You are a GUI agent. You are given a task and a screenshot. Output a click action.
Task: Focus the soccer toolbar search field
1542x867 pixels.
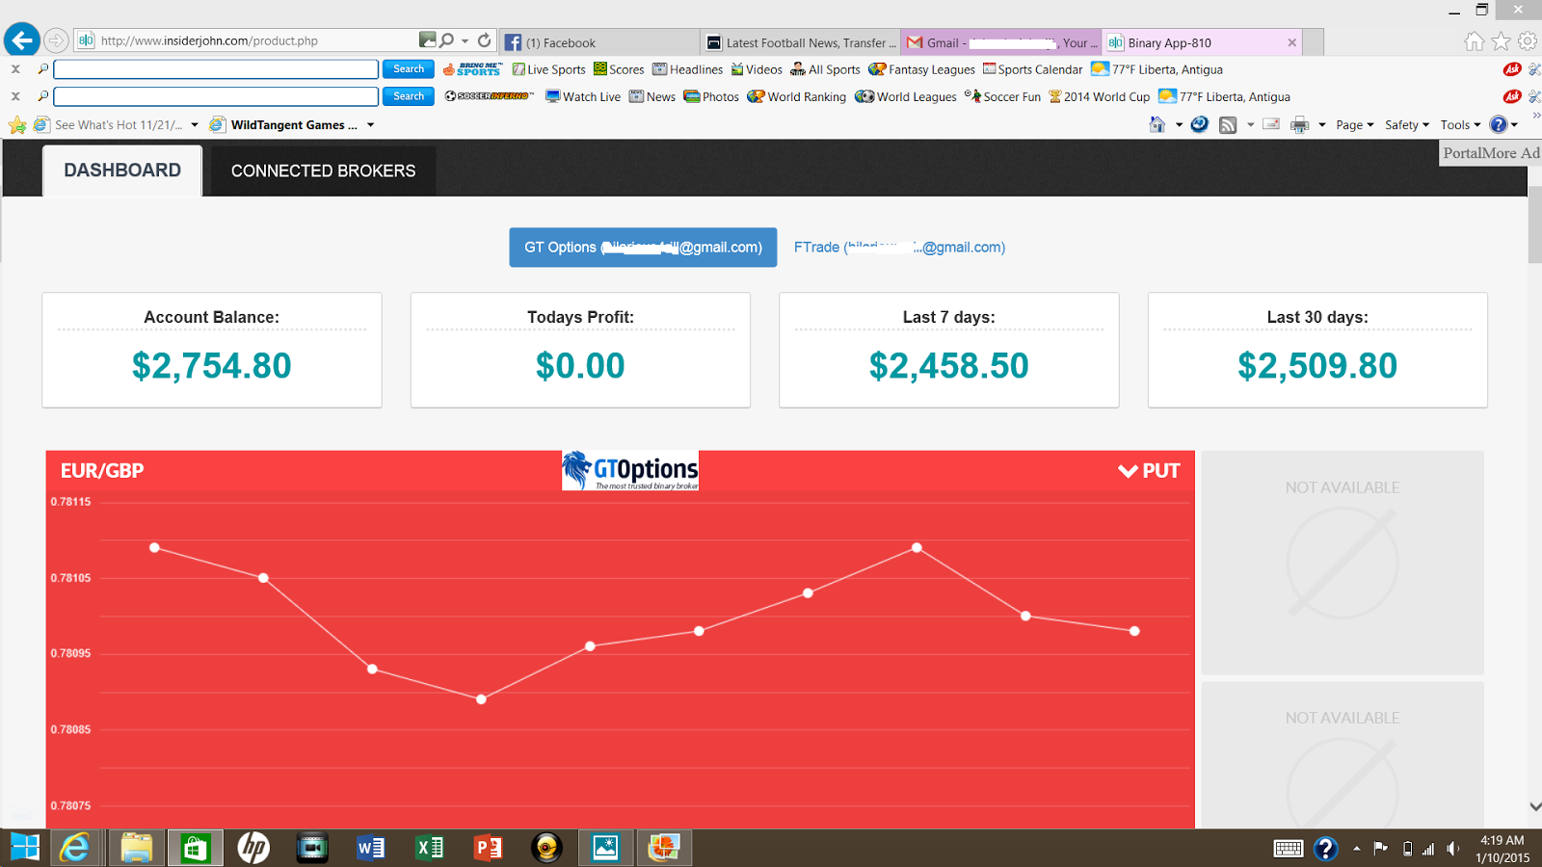click(216, 96)
